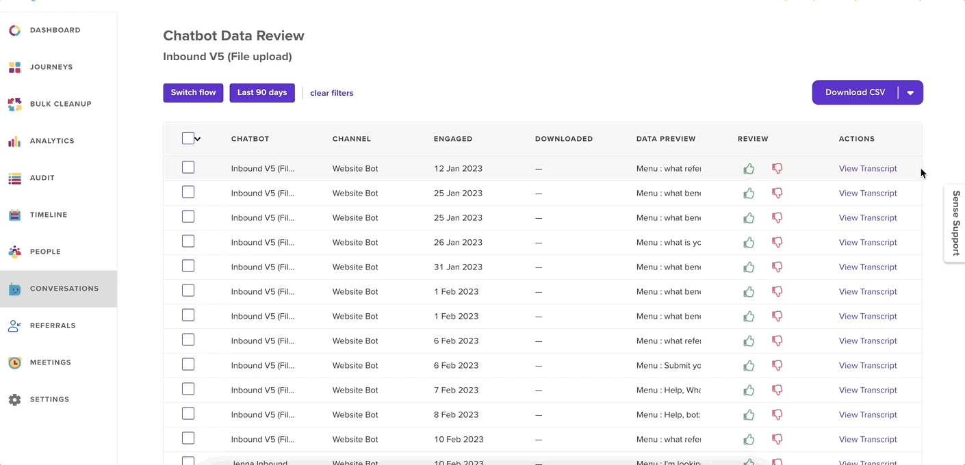The image size is (965, 465).
Task: Check the 7 Feb 2023 row checkbox
Action: [x=188, y=389]
